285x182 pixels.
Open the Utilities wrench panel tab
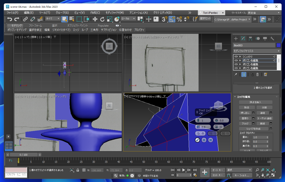272,38
